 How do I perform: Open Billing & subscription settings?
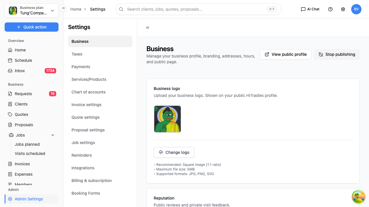click(100, 181)
